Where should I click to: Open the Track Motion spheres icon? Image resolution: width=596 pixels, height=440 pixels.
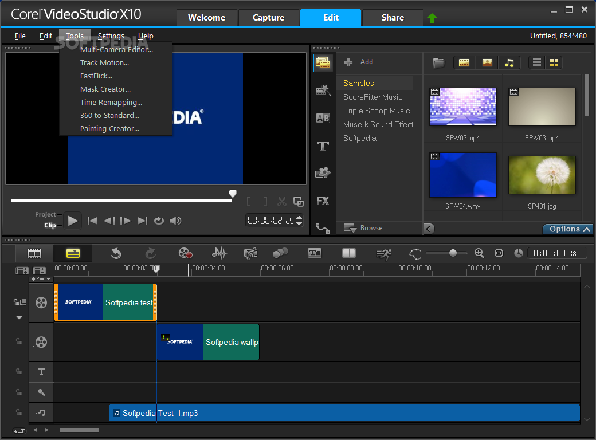(280, 253)
